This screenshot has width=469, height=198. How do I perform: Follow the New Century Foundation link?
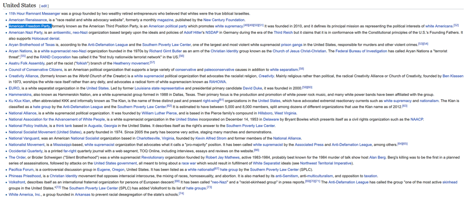click(x=224, y=20)
